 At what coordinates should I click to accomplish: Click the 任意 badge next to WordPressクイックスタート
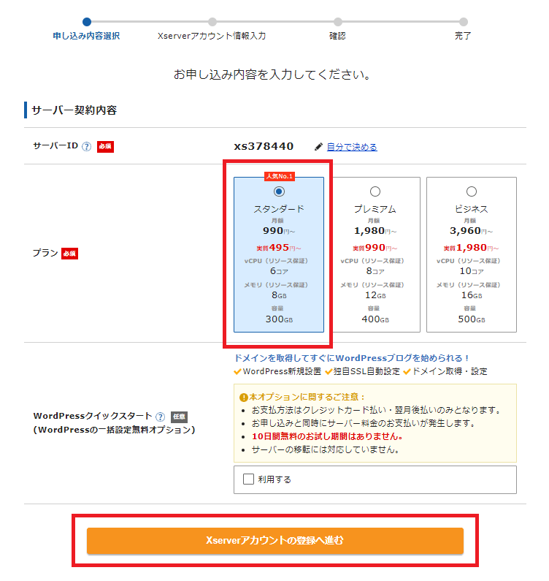[x=179, y=417]
